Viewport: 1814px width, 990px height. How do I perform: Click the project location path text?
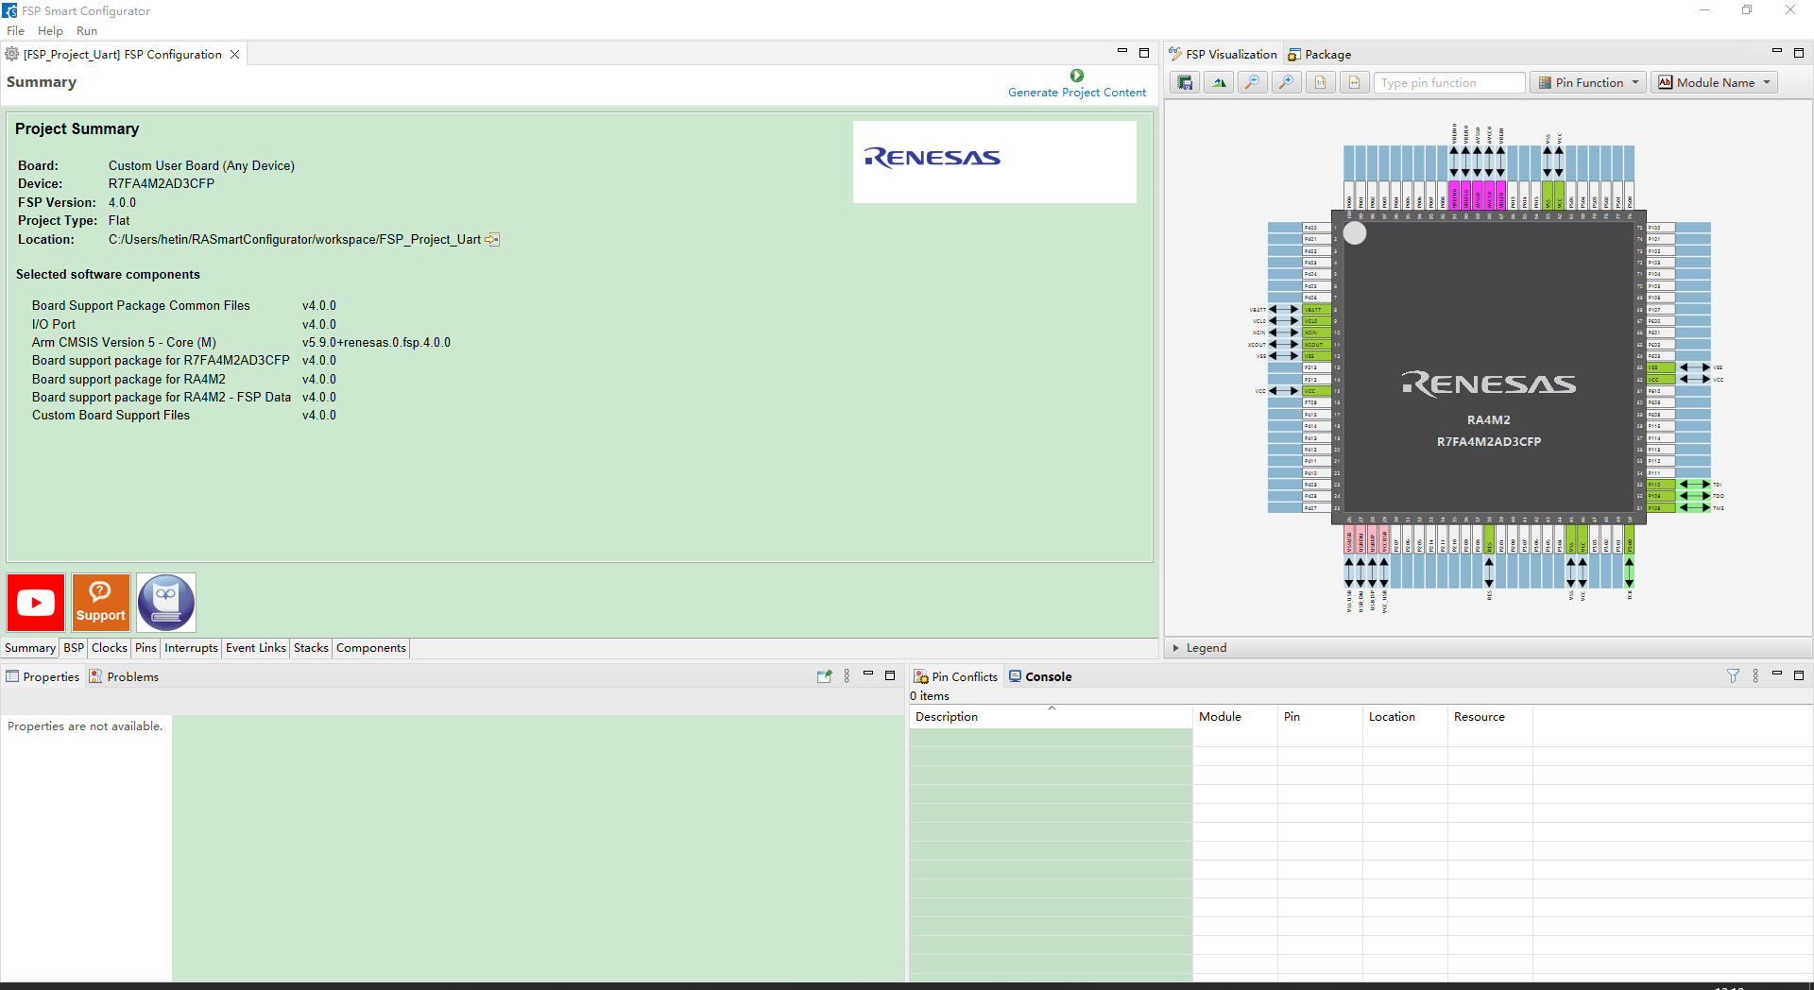pyautogui.click(x=295, y=240)
